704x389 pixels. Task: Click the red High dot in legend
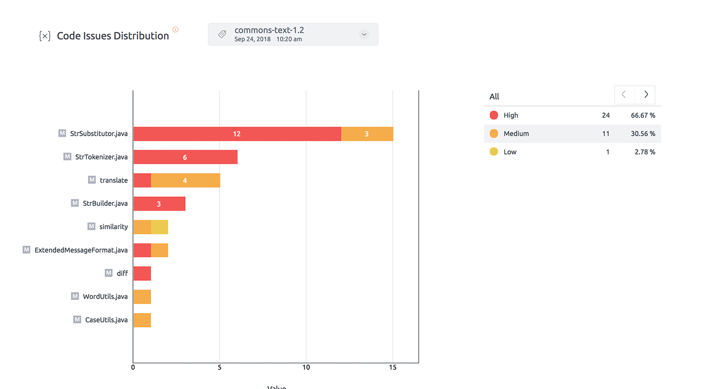[x=494, y=115]
